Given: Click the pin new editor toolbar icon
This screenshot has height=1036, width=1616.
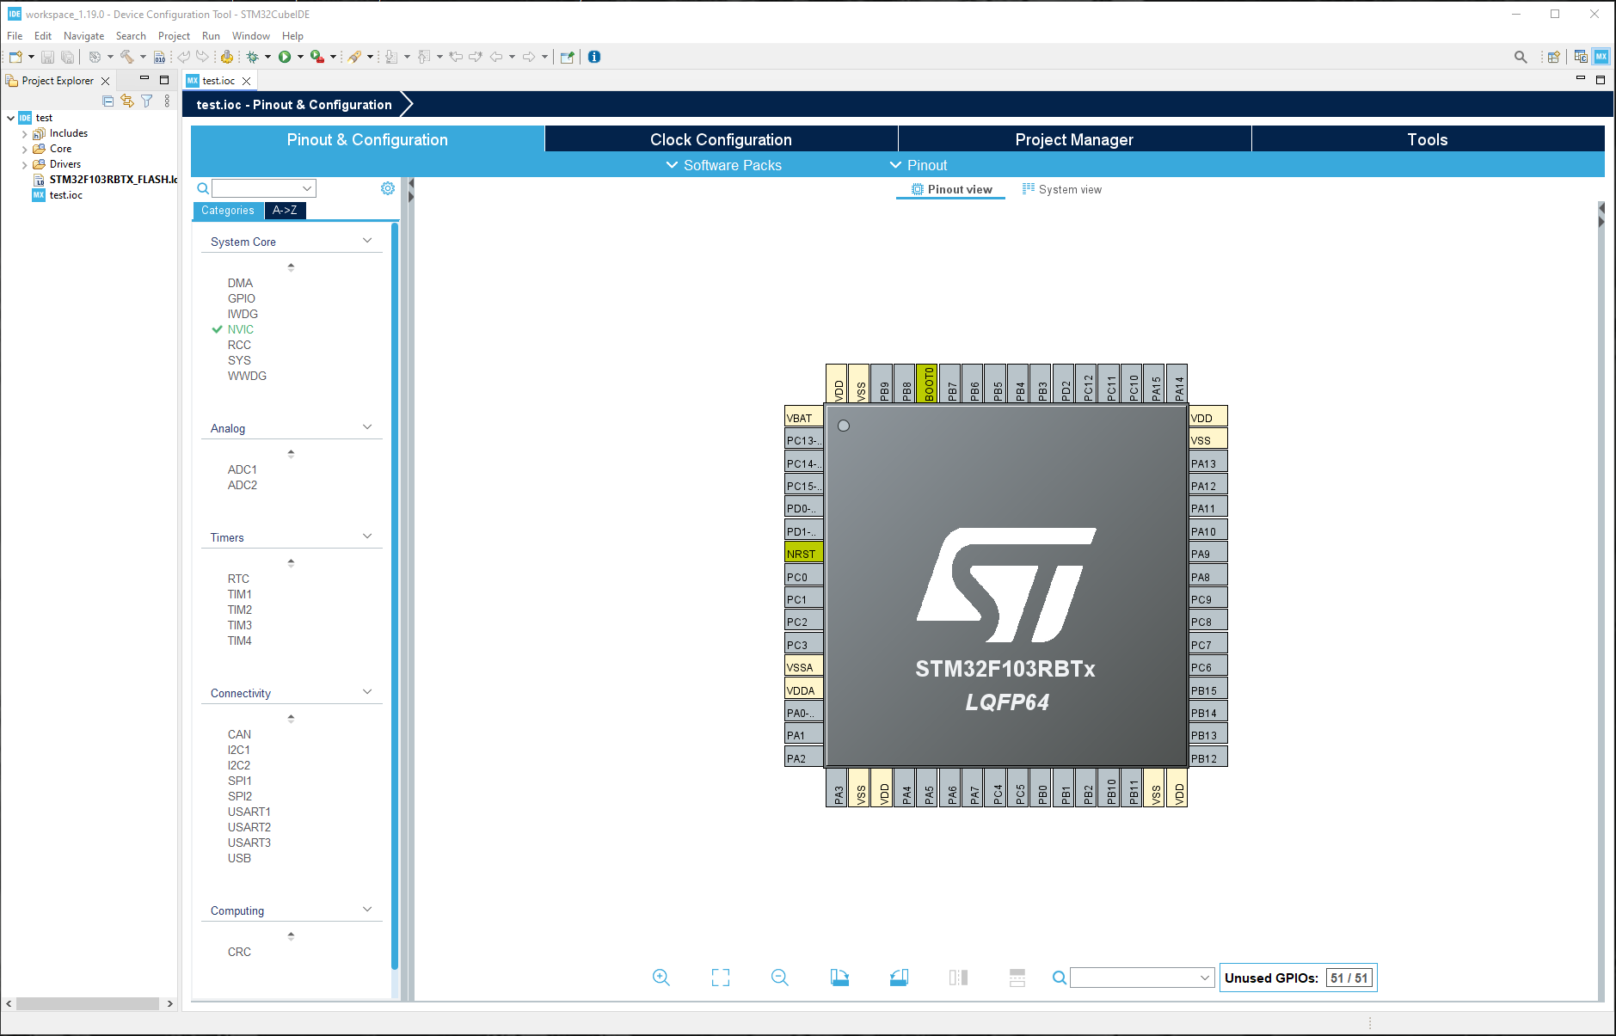Looking at the screenshot, I should [x=568, y=57].
